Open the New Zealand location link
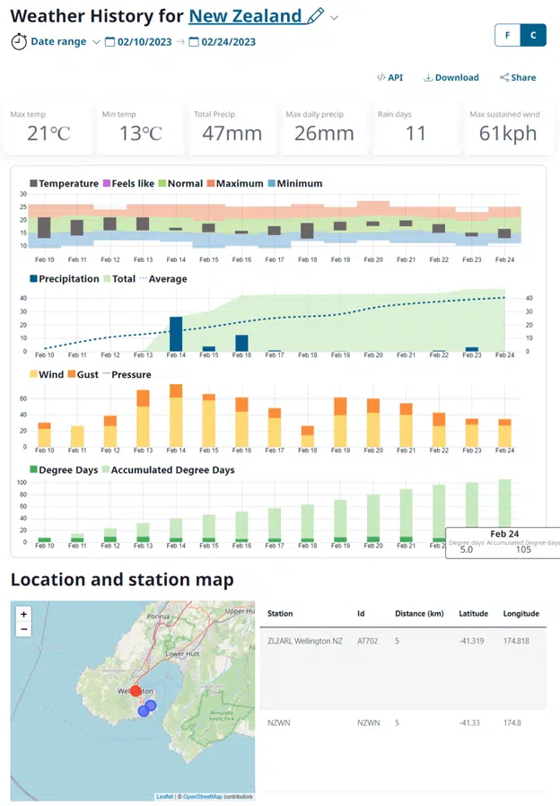The height and width of the screenshot is (806, 560). click(245, 16)
